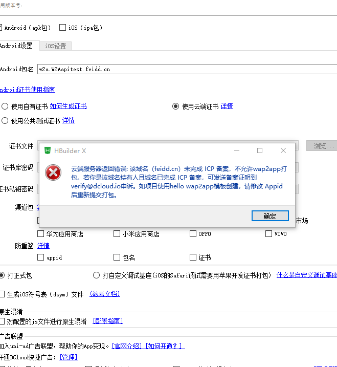Open the DCloud快捷广告 [管理] link
The image size is (337, 367).
pos(69,357)
